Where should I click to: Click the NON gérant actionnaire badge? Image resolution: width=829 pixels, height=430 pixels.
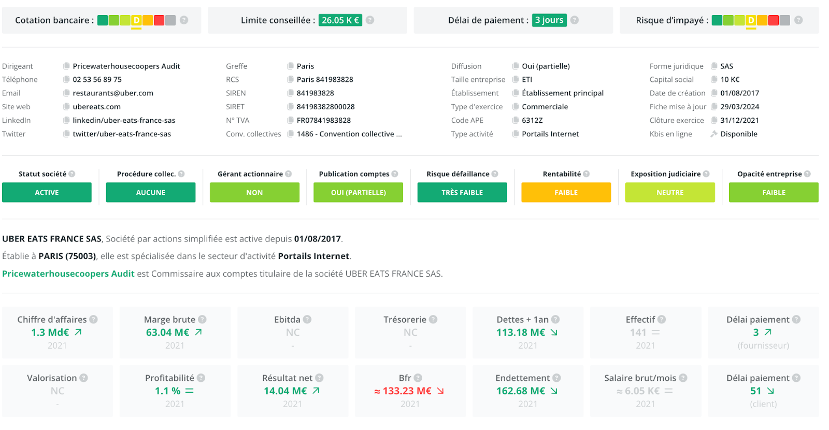click(x=254, y=192)
